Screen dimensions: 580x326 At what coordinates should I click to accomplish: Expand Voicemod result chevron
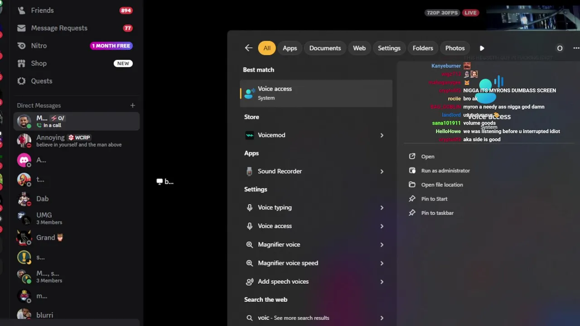[x=382, y=135]
